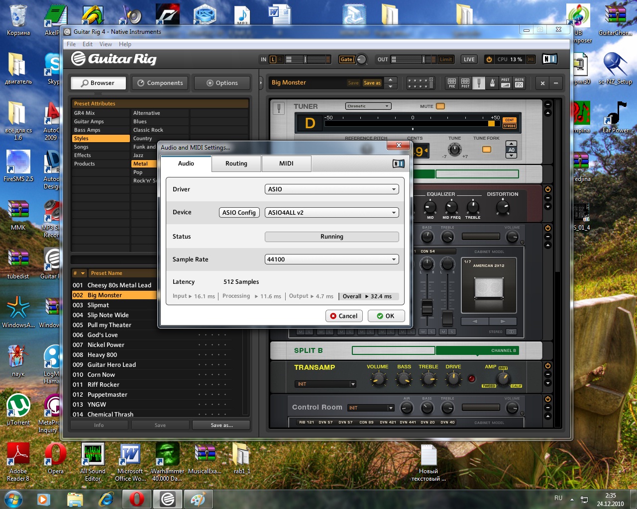Open the Chromatic tuner mode dropdown
Image resolution: width=637 pixels, height=509 pixels.
(368, 106)
